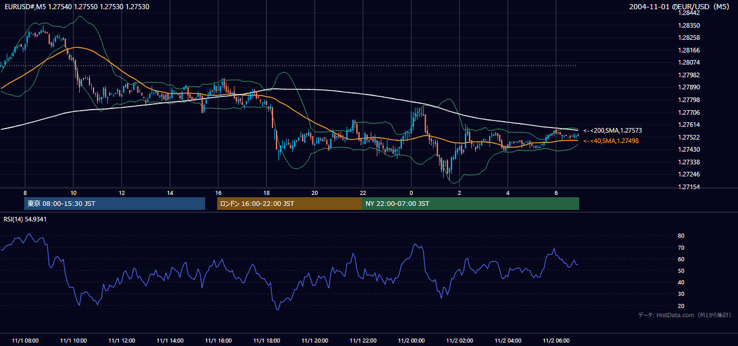Click the 11/1 18:00 bottom time label

(266, 341)
